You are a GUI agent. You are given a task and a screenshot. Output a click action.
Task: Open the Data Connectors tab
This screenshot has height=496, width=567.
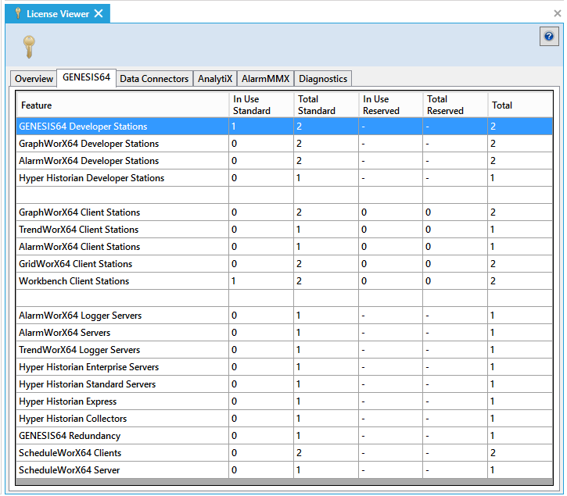pyautogui.click(x=154, y=79)
